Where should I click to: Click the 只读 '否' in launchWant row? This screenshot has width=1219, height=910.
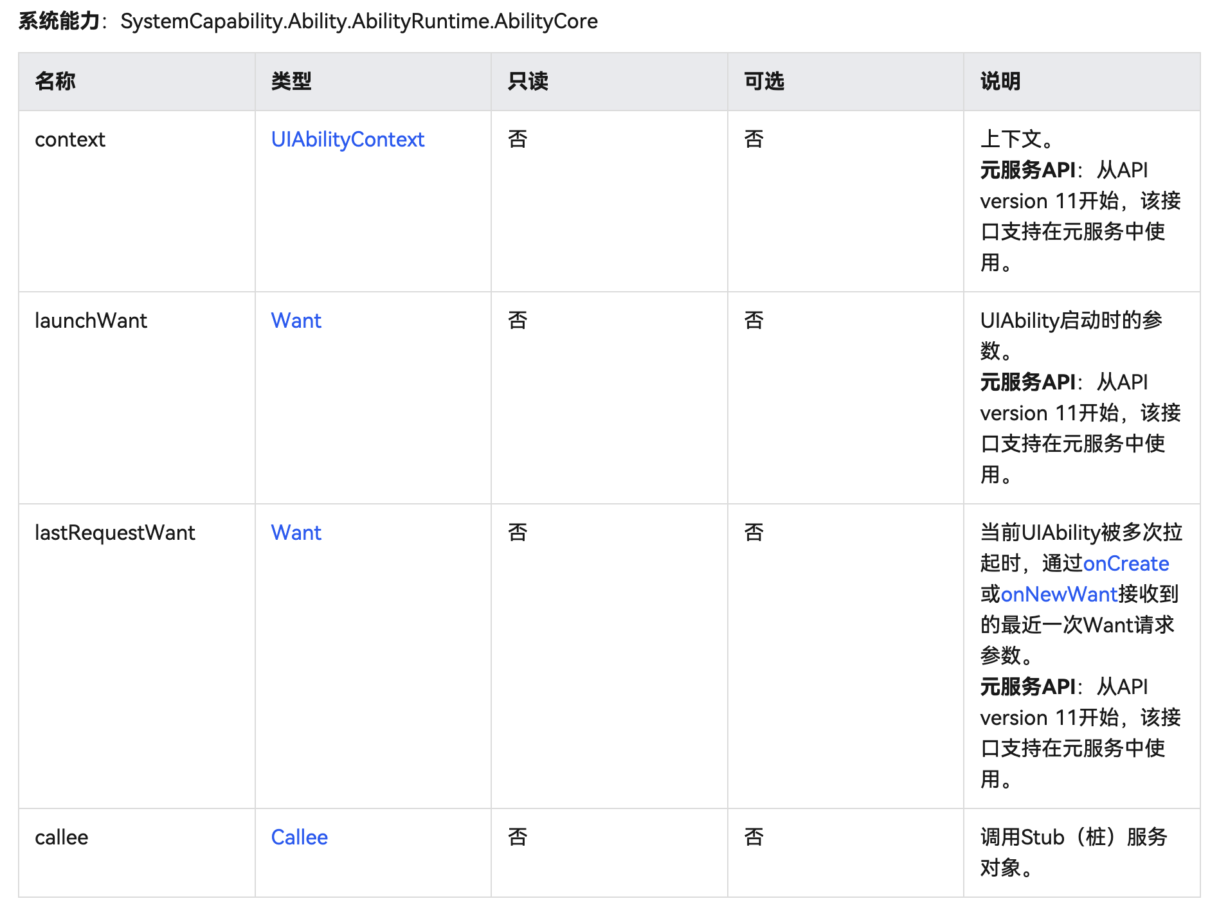tap(518, 321)
